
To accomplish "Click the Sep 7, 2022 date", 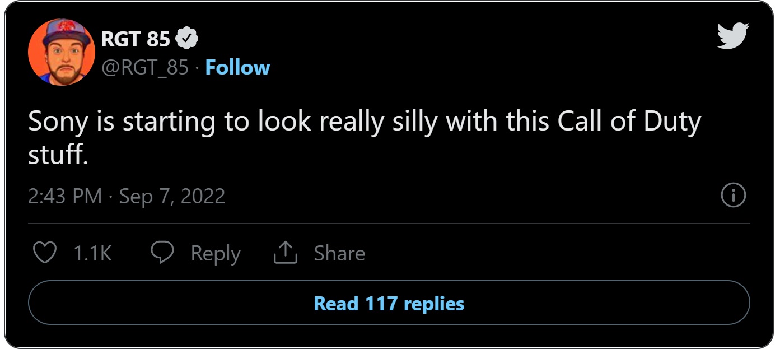I will coord(172,196).
